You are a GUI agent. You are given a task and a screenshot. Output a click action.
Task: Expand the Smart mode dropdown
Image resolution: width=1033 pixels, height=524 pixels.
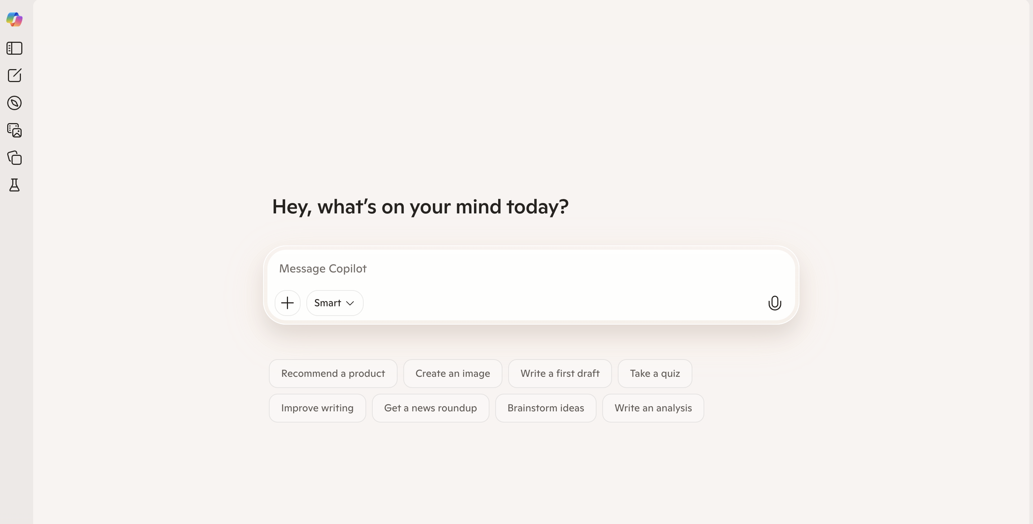(334, 303)
